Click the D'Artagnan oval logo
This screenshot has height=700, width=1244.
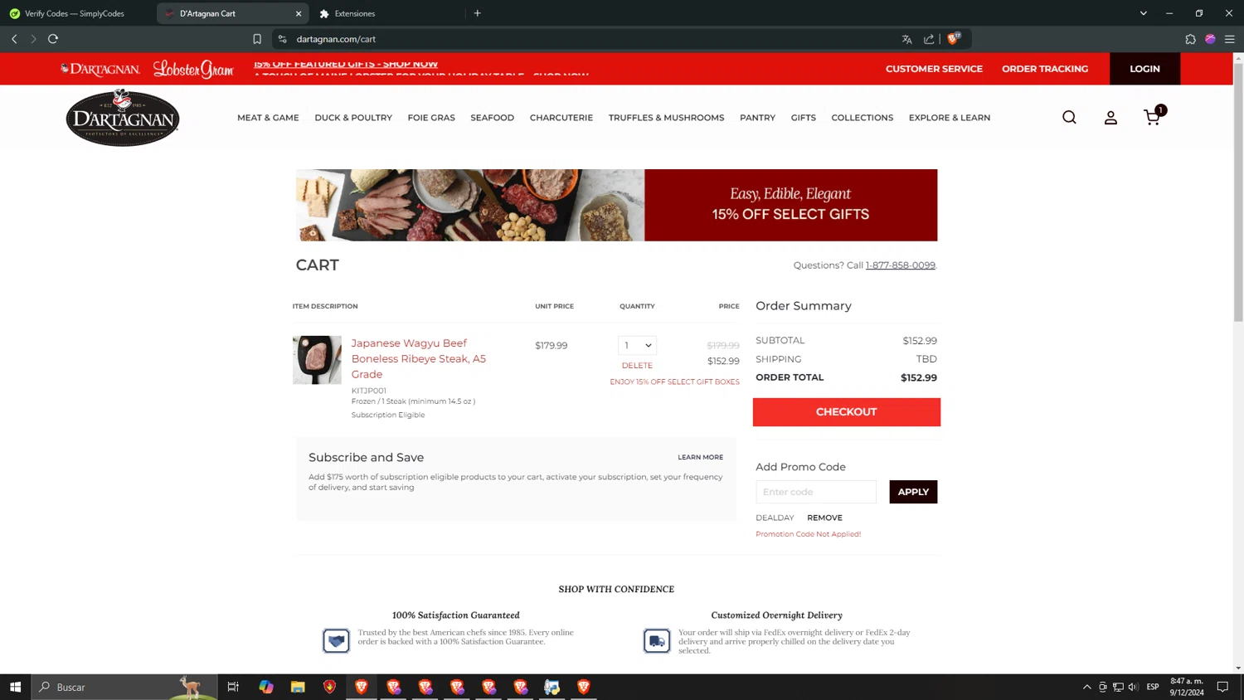[x=123, y=118]
